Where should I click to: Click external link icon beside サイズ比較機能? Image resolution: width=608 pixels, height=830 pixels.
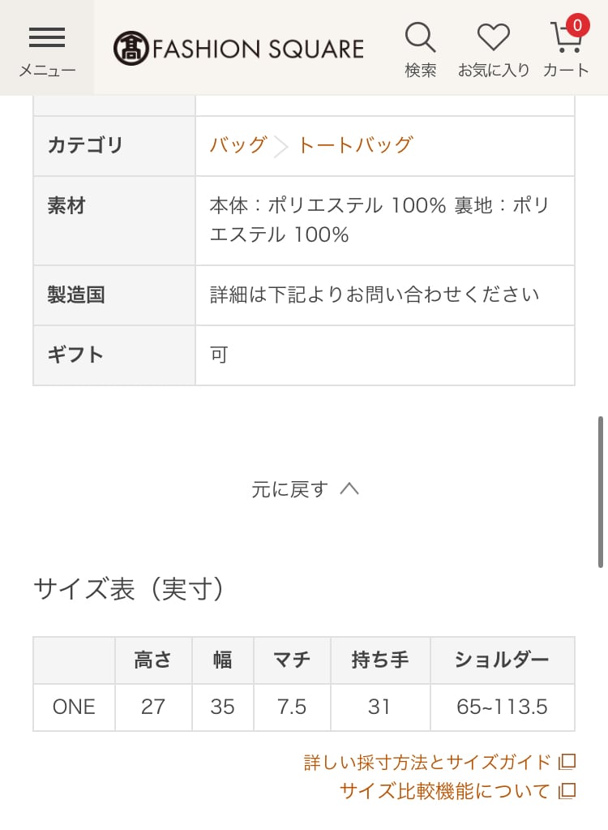coord(567,790)
